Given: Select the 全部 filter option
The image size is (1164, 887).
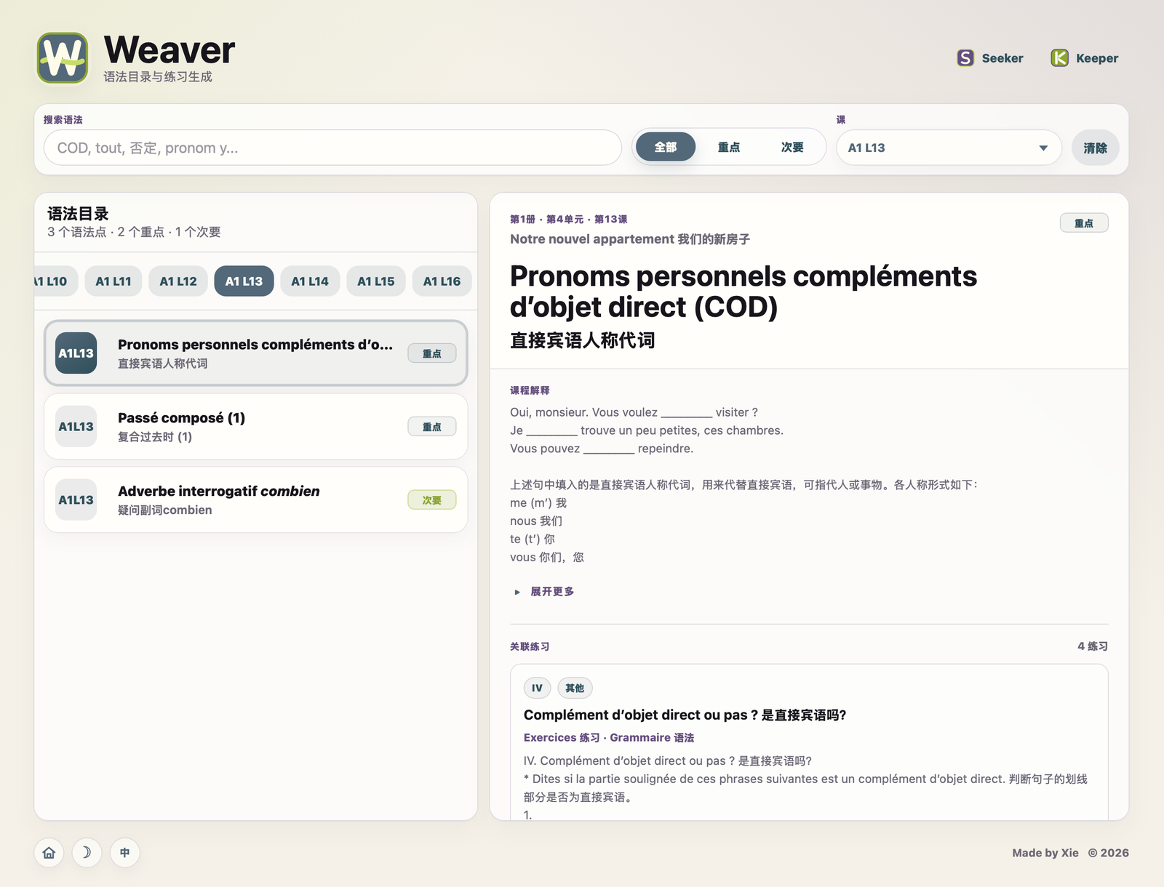Looking at the screenshot, I should 665,147.
